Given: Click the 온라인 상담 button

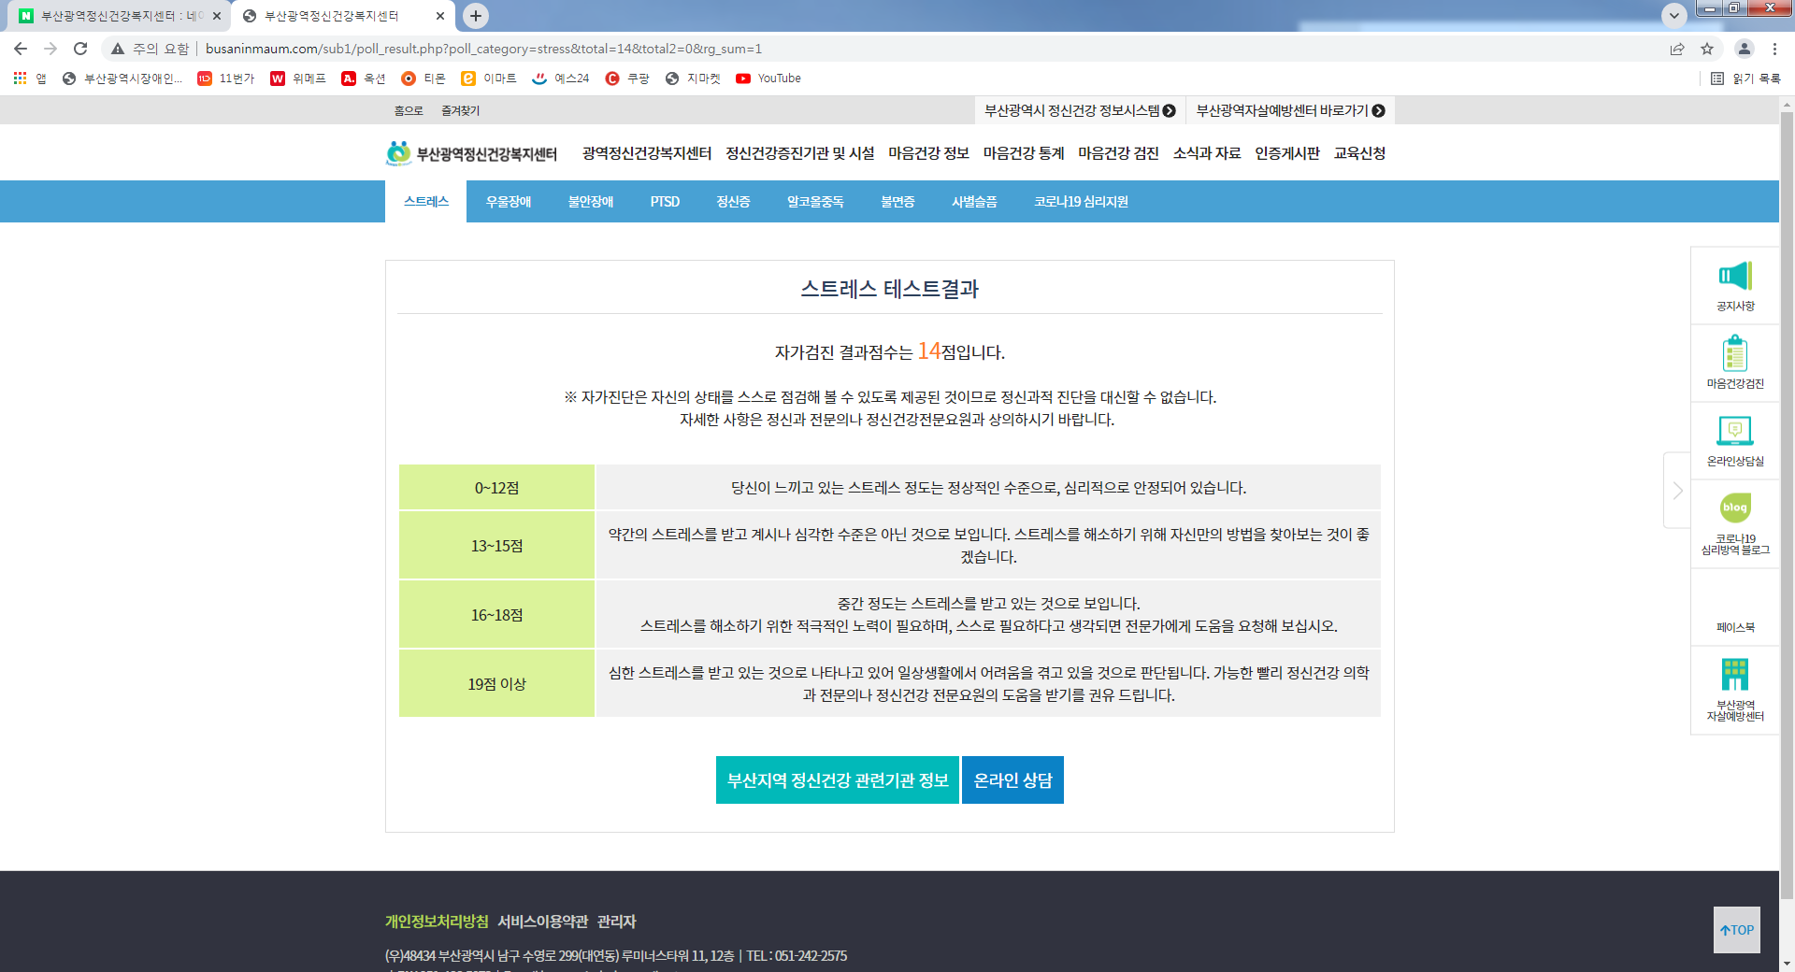Looking at the screenshot, I should click(1012, 780).
